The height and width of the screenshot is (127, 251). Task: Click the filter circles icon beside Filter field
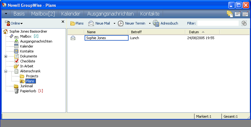[x=244, y=23]
